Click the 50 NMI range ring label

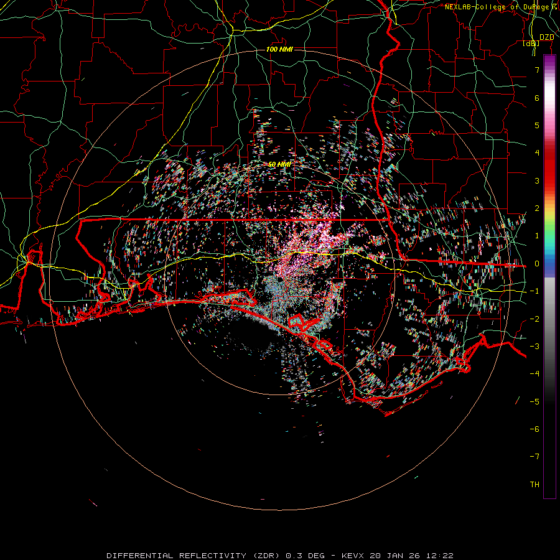coord(279,164)
